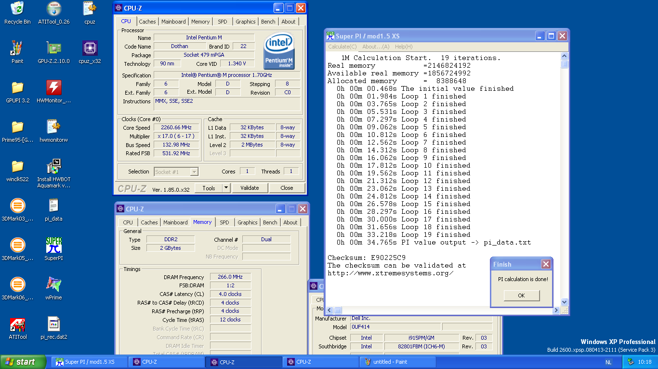This screenshot has height=369, width=658.
Task: Click the Close button in CPU-Z
Action: click(x=287, y=188)
